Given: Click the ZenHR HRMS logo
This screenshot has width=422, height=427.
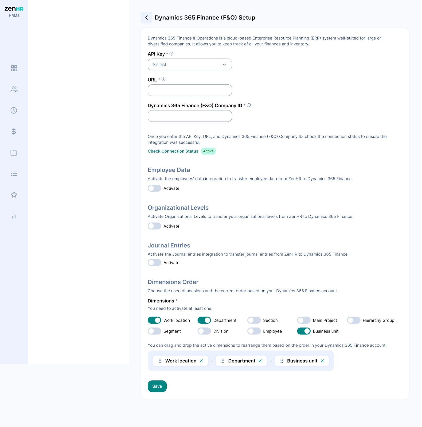Looking at the screenshot, I should (x=14, y=12).
